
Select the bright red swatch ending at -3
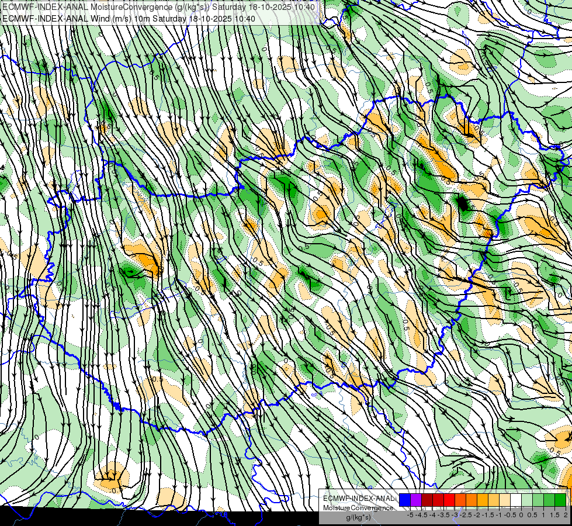pos(449,500)
